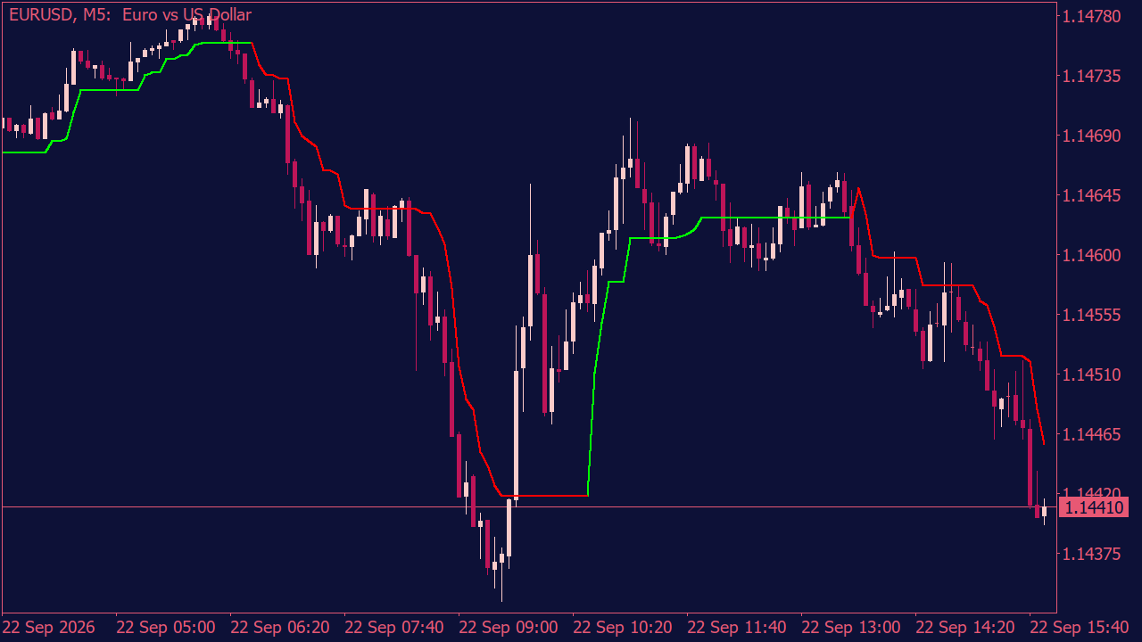Click the horizontal current bid price line
The width and height of the screenshot is (1142, 642).
click(x=528, y=506)
